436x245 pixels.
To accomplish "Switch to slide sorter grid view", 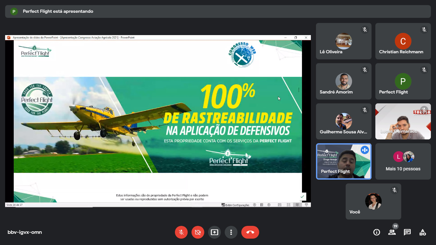I will (x=289, y=205).
